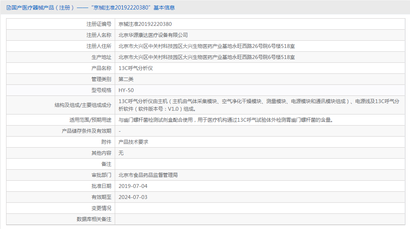Click the 附件 label
This screenshot has width=410, height=229.
[x=106, y=142]
